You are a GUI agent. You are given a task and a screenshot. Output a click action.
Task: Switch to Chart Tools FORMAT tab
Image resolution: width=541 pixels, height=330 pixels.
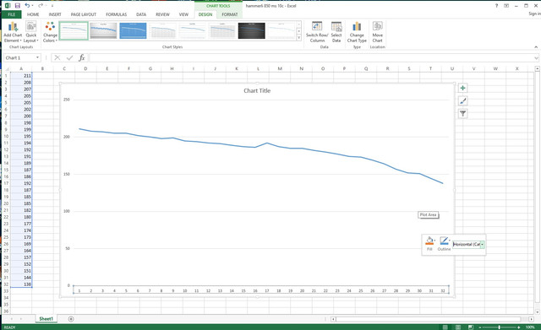click(230, 14)
